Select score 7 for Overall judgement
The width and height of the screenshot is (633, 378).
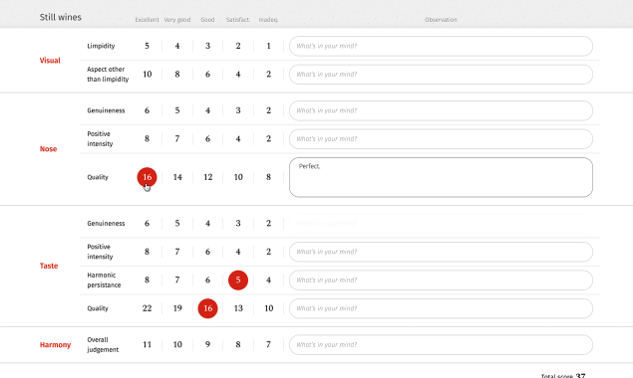tap(268, 344)
